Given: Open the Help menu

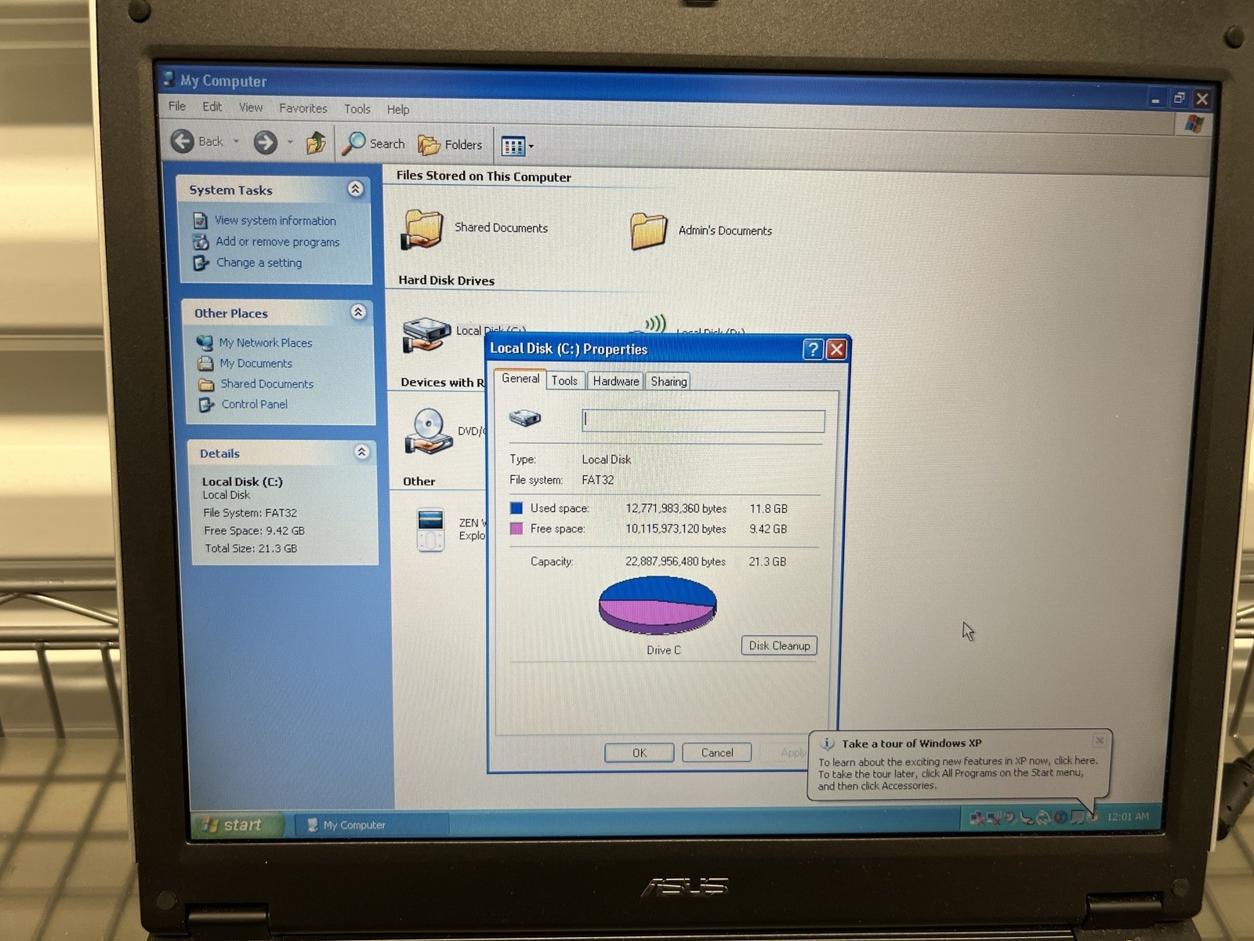Looking at the screenshot, I should [398, 110].
